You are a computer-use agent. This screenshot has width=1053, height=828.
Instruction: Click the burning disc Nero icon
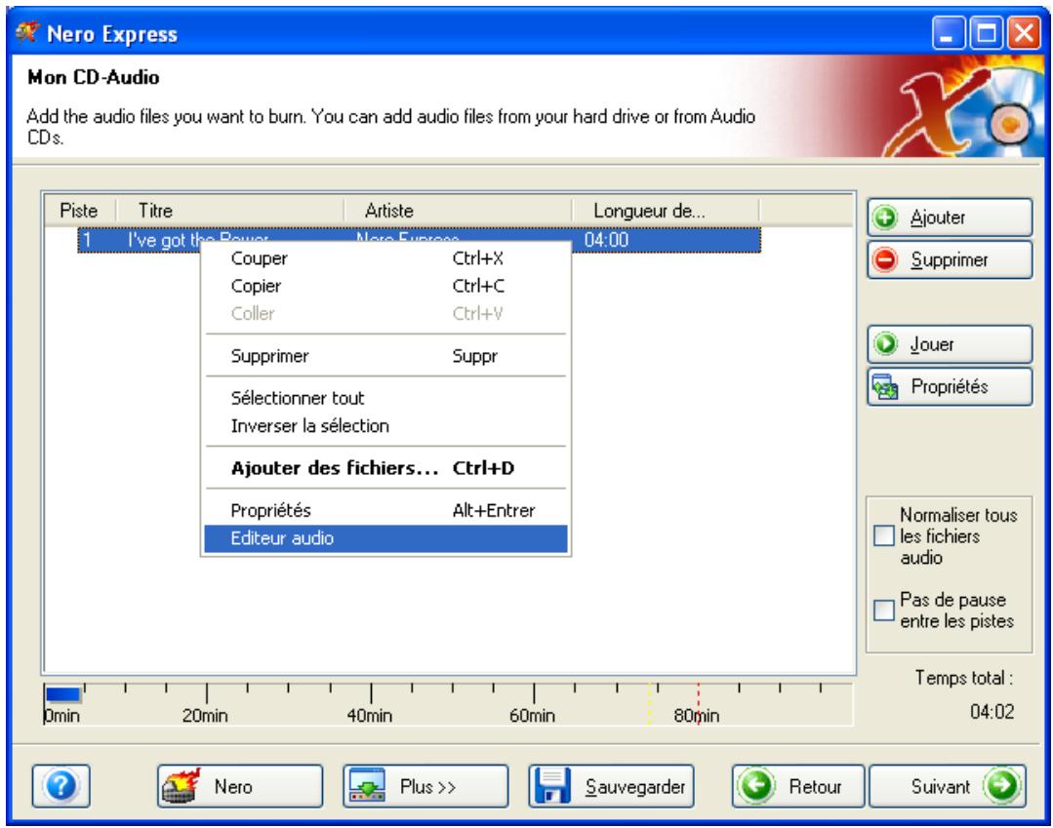pos(182,786)
